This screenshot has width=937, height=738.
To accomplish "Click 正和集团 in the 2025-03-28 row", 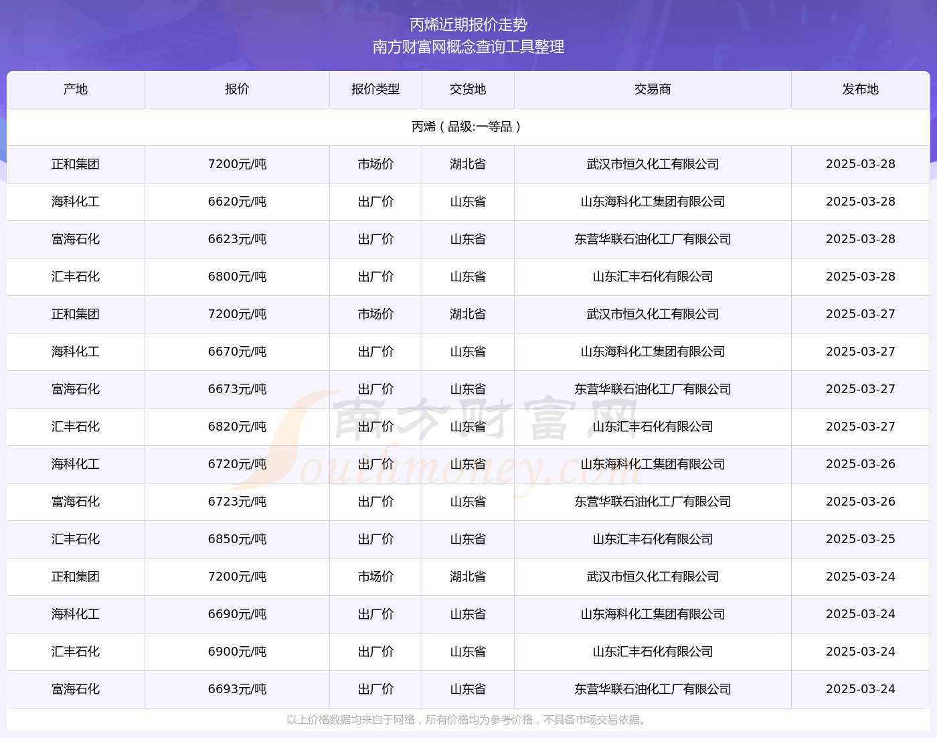I will 76,164.
